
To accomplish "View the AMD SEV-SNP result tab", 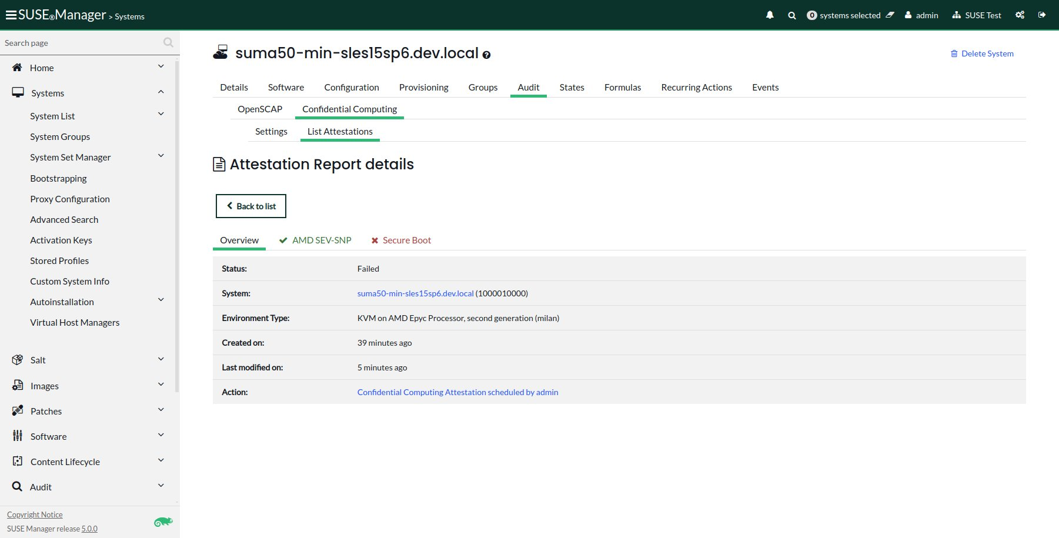I will click(x=315, y=240).
